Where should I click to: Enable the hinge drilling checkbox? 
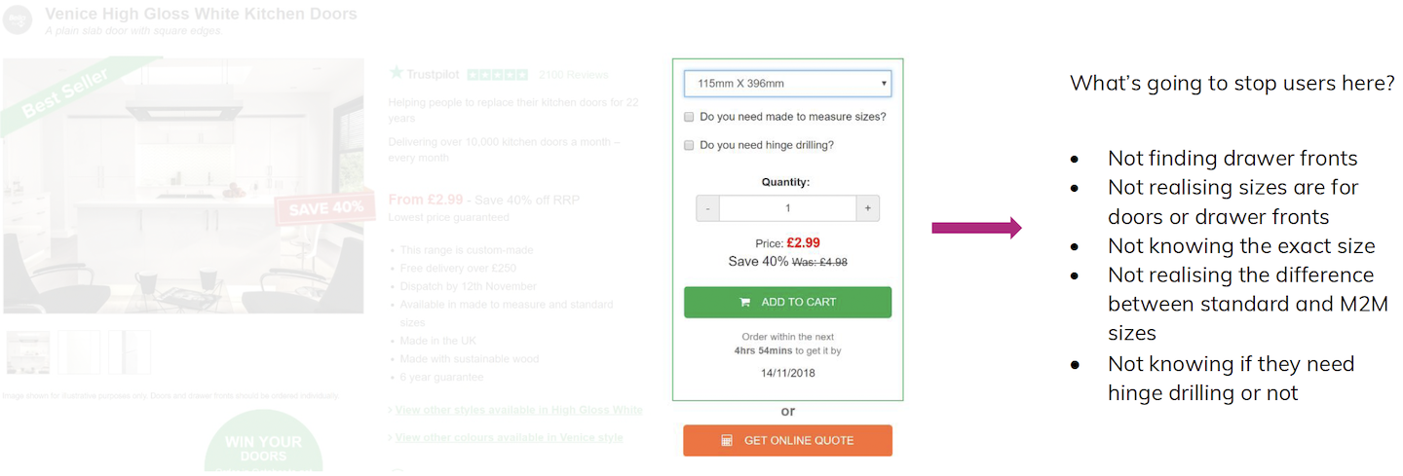(689, 145)
